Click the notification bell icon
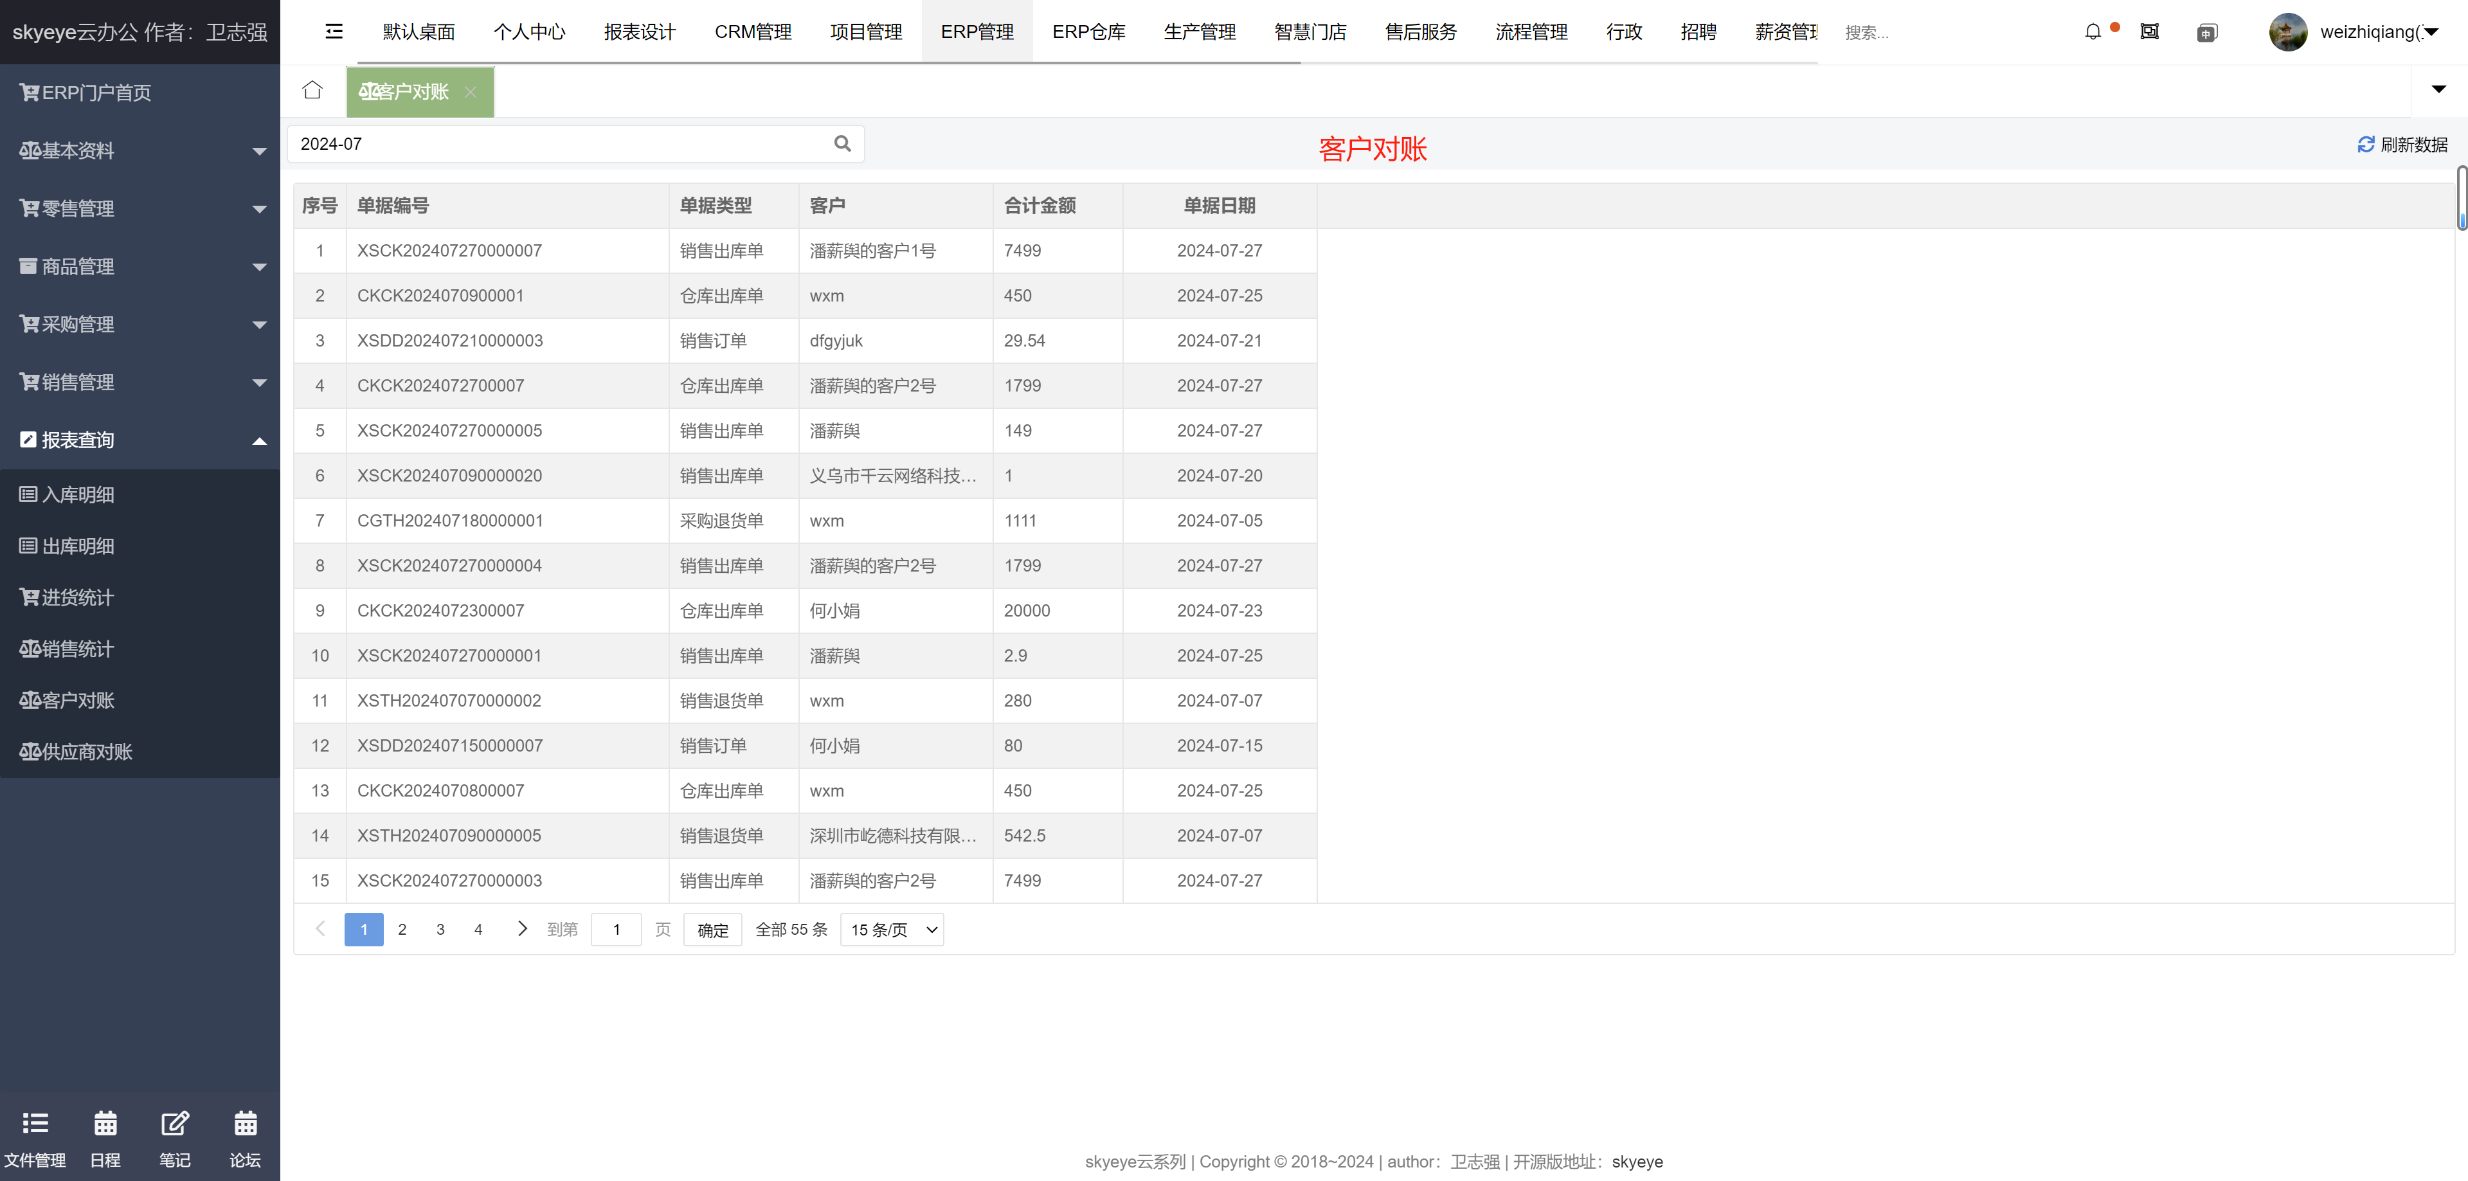The image size is (2468, 1181). click(2093, 32)
